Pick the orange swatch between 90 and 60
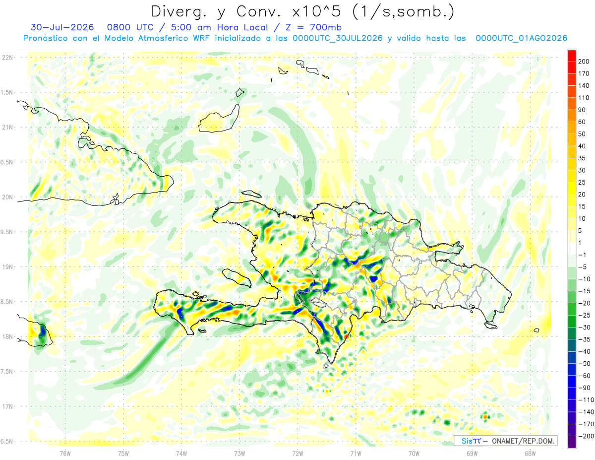Image resolution: width=595 pixels, height=460 pixels. (x=572, y=116)
